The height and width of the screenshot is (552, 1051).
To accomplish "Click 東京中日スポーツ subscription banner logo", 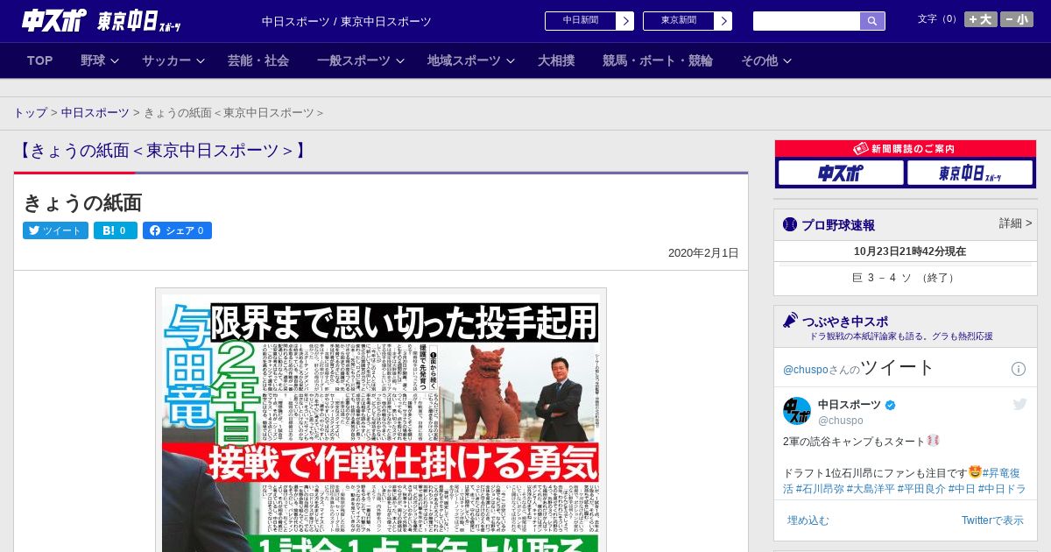I will pyautogui.click(x=969, y=173).
